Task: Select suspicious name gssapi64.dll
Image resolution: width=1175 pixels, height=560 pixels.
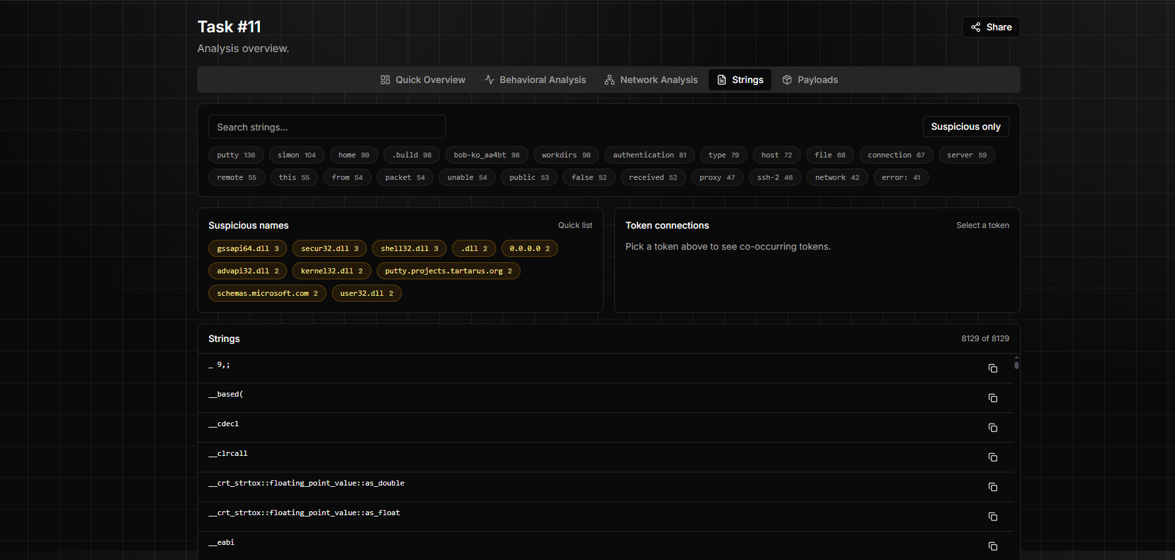Action: [248, 248]
